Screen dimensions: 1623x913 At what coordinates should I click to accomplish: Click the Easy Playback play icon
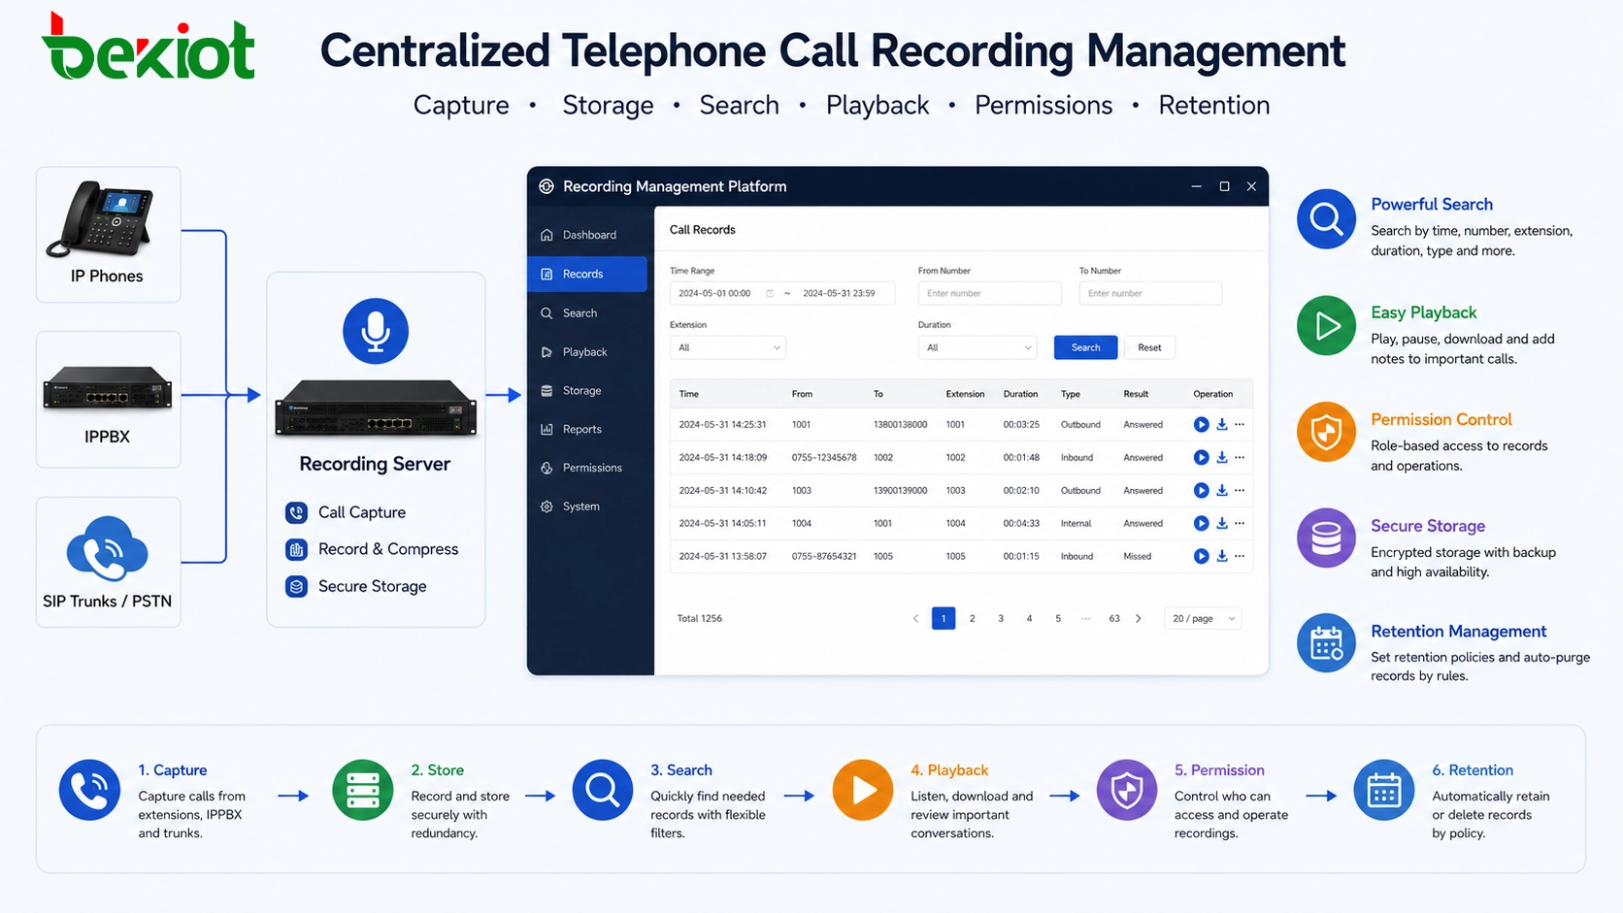[x=1326, y=326]
